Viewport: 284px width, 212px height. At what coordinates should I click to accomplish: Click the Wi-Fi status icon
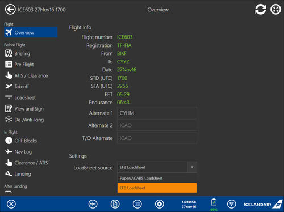point(231,204)
